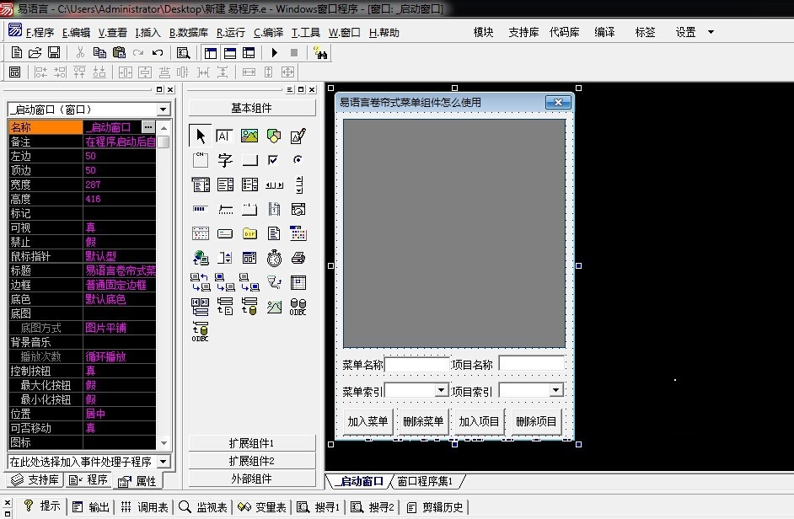This screenshot has height=519, width=794.
Task: Switch to the 窗口程序集1 tab
Action: click(x=424, y=481)
